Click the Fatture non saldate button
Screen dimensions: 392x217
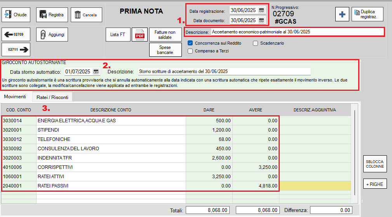(x=165, y=35)
